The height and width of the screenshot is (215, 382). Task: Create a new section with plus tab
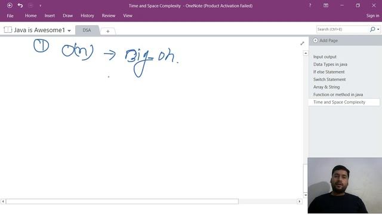click(x=107, y=31)
